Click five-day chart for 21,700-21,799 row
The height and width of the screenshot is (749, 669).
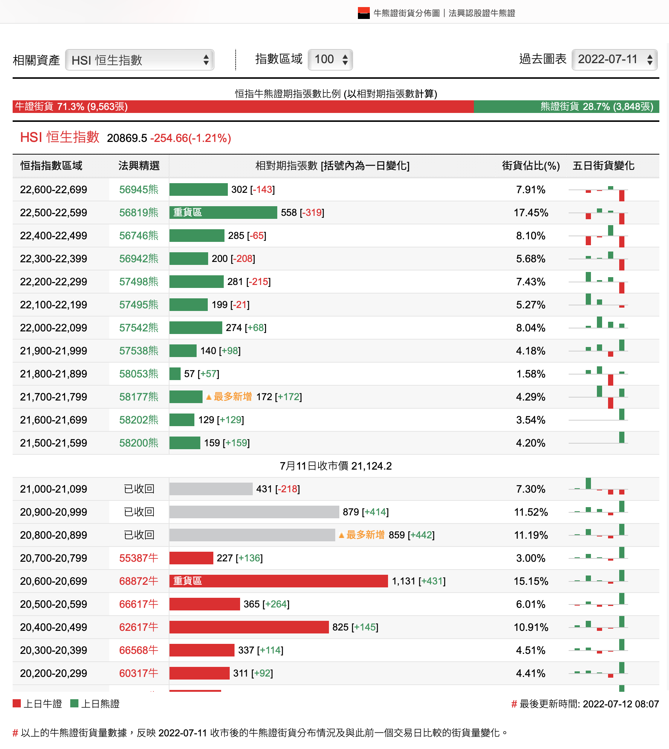[598, 398]
